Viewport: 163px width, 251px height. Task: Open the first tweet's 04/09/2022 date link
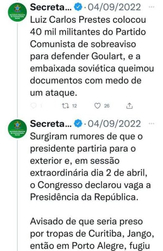pyautogui.click(x=115, y=8)
